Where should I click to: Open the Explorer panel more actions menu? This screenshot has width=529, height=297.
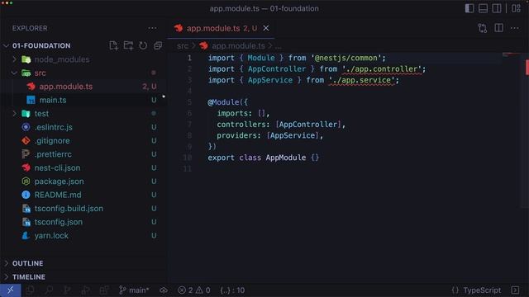[152, 28]
